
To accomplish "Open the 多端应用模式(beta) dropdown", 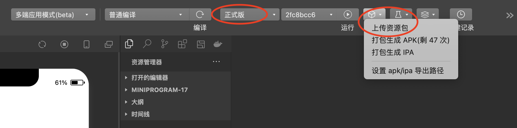I will (x=53, y=14).
